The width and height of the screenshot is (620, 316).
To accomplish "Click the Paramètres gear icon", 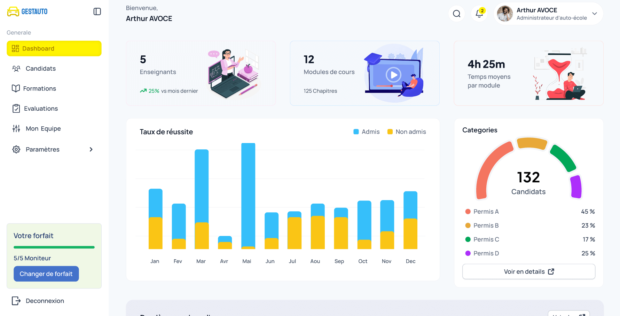I will pyautogui.click(x=16, y=149).
